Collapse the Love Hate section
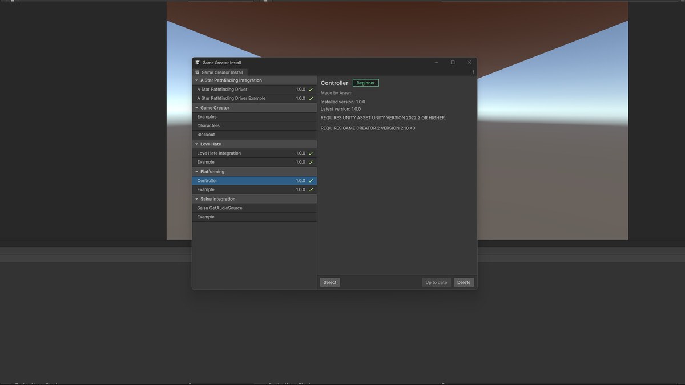 tap(196, 144)
